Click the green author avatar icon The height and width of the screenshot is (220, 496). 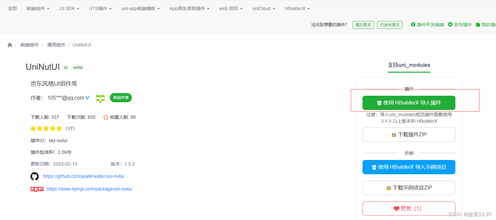coord(100,98)
